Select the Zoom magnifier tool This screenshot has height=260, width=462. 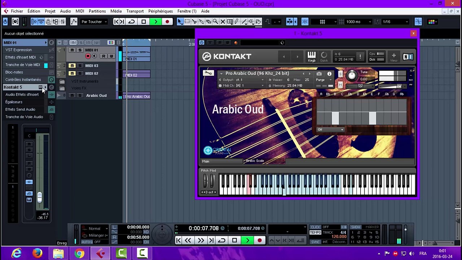(215, 22)
